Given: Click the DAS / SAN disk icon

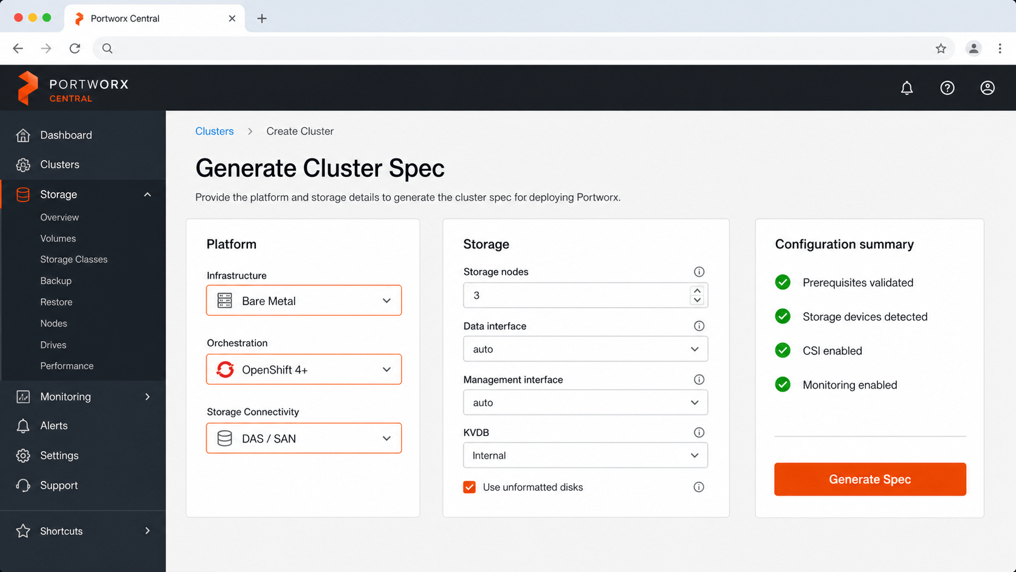Looking at the screenshot, I should 225,438.
